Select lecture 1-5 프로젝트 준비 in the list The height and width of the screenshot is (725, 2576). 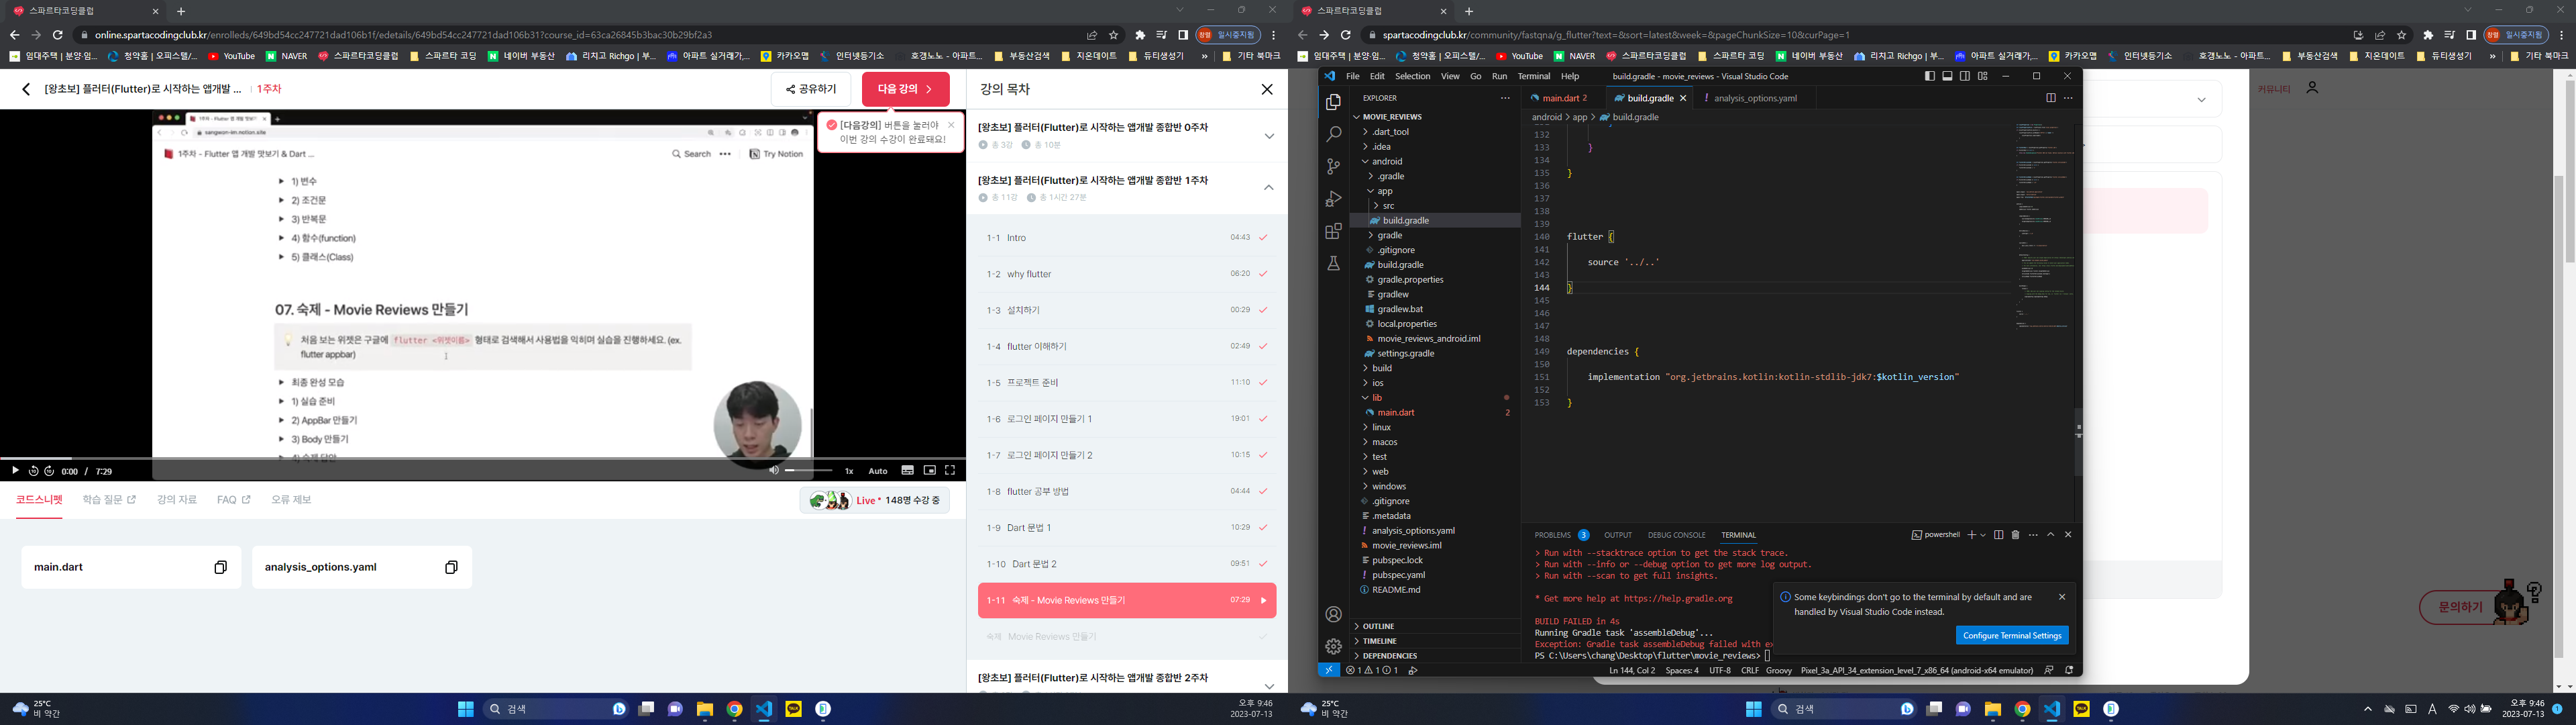click(x=1127, y=383)
